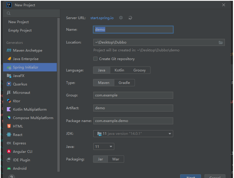Open the JDK dropdown list
The image size is (234, 178).
click(x=170, y=134)
